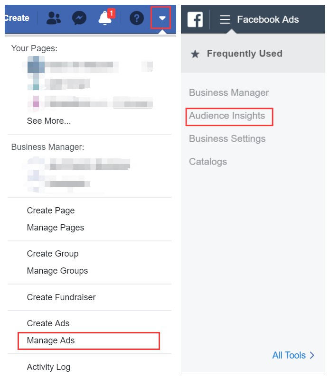
Task: Select Manage Ads from the menu
Action: 51,340
